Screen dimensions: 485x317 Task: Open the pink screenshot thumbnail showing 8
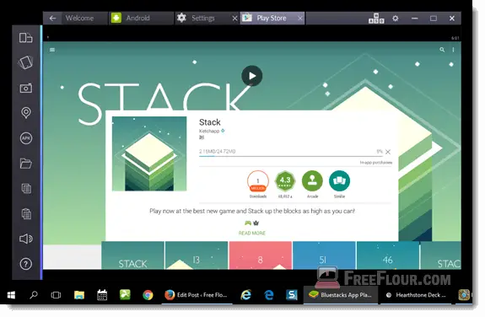tap(261, 255)
